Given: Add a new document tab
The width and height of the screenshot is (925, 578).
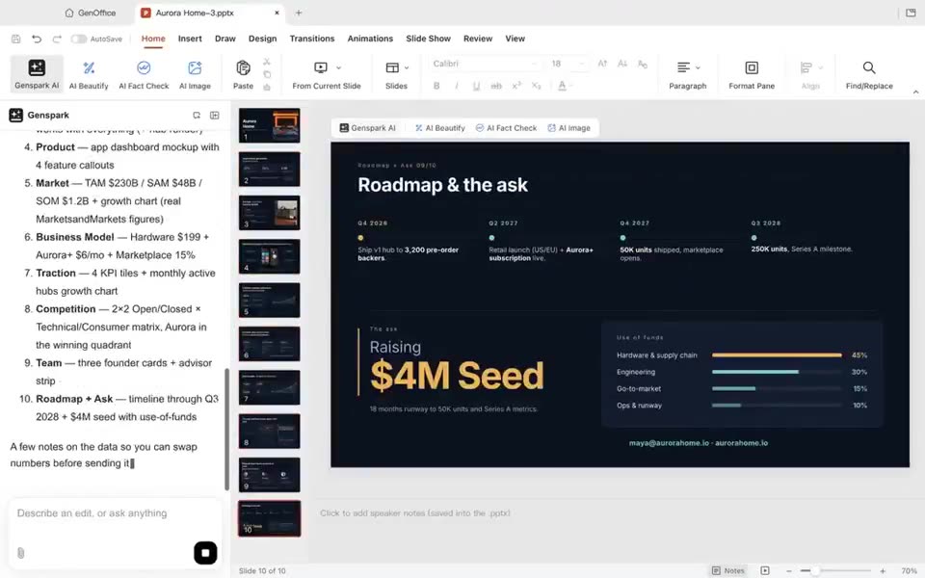Looking at the screenshot, I should 299,13.
